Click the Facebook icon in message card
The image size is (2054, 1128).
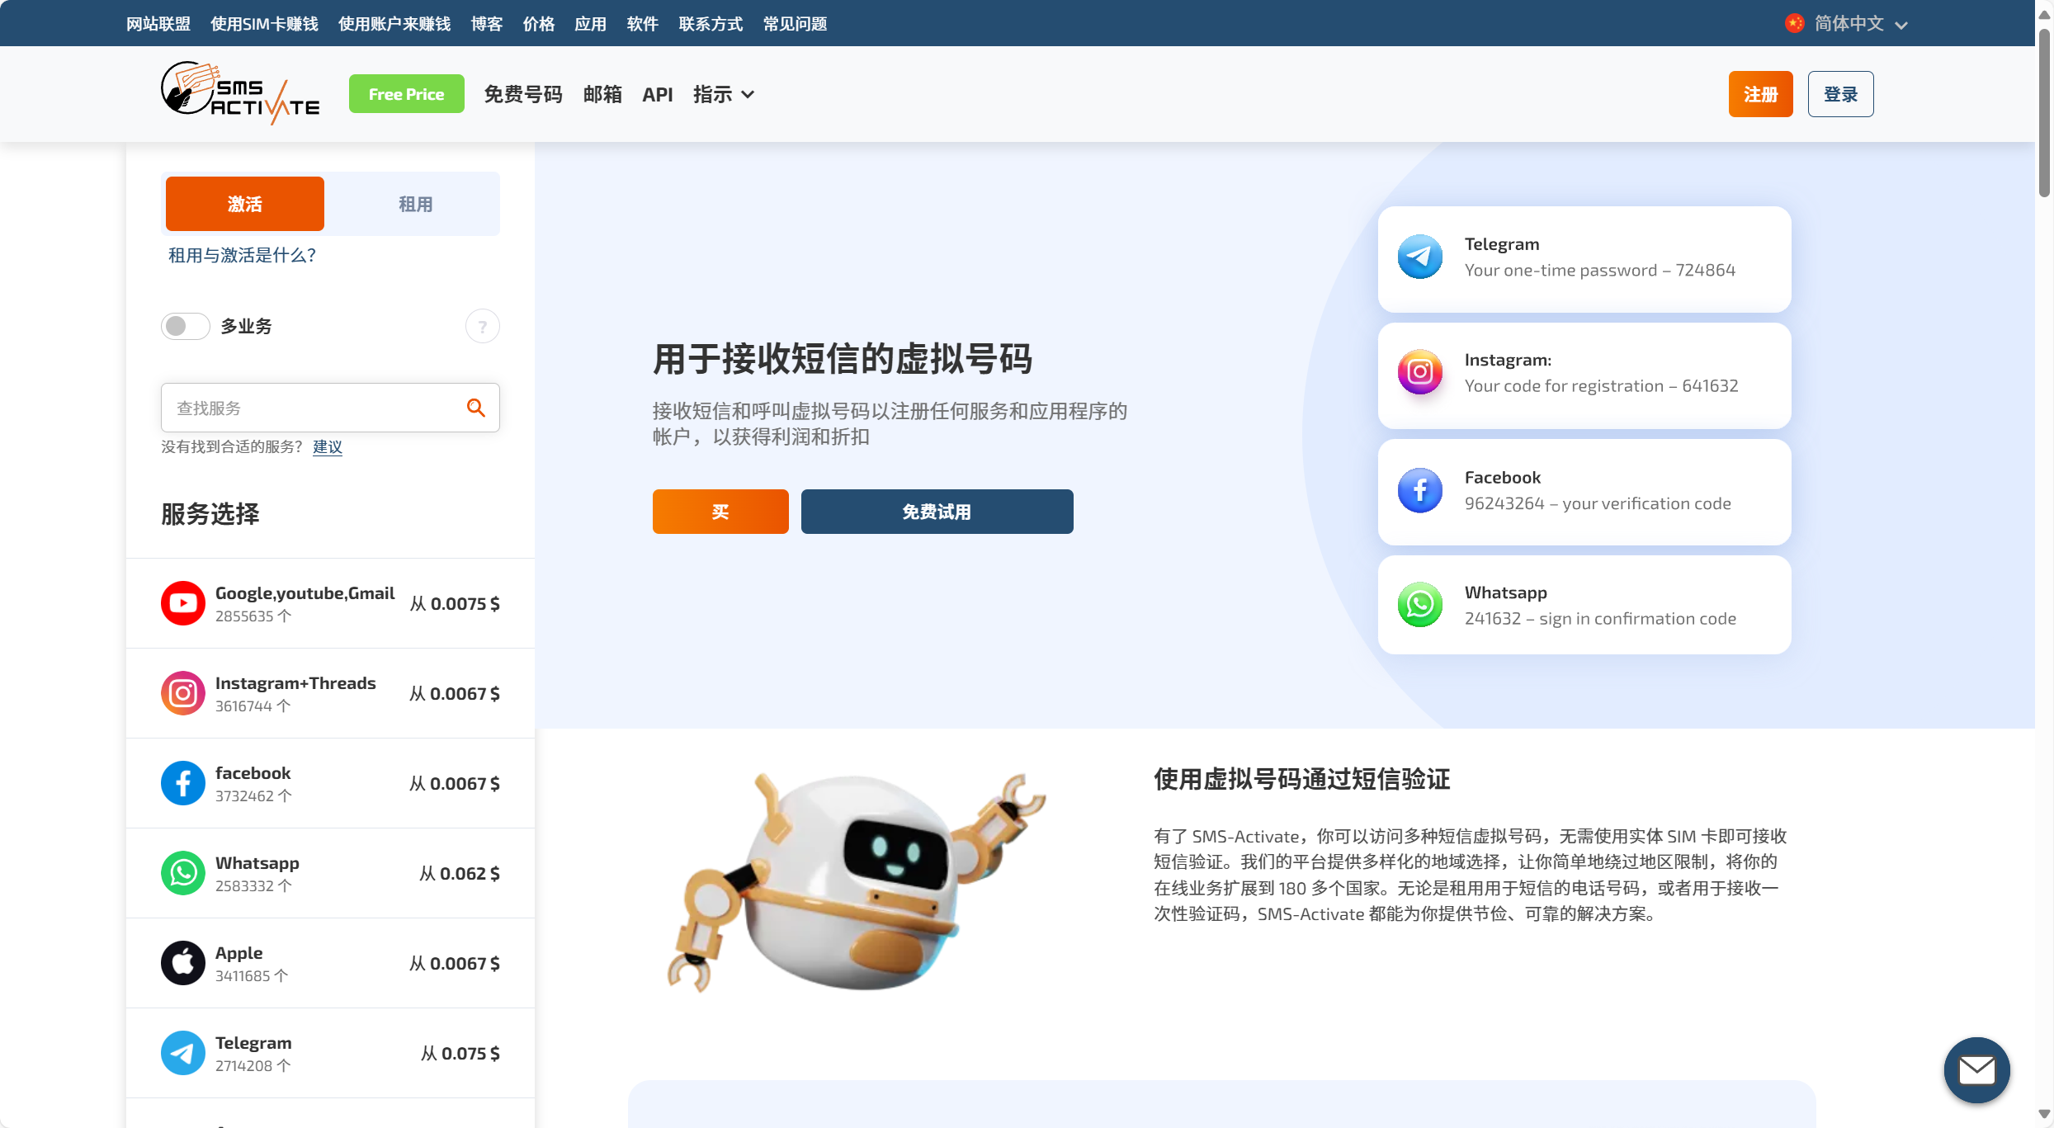click(x=1420, y=490)
